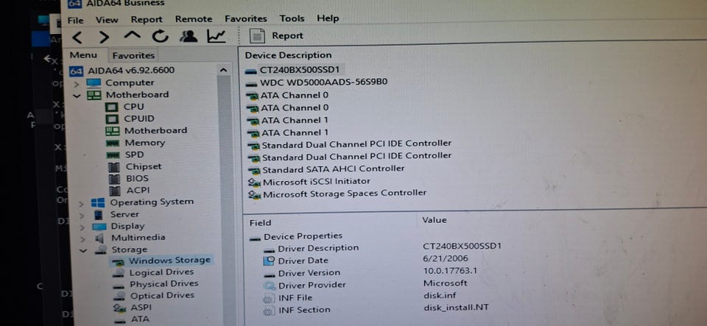Expand the Computer tree node

(x=77, y=84)
